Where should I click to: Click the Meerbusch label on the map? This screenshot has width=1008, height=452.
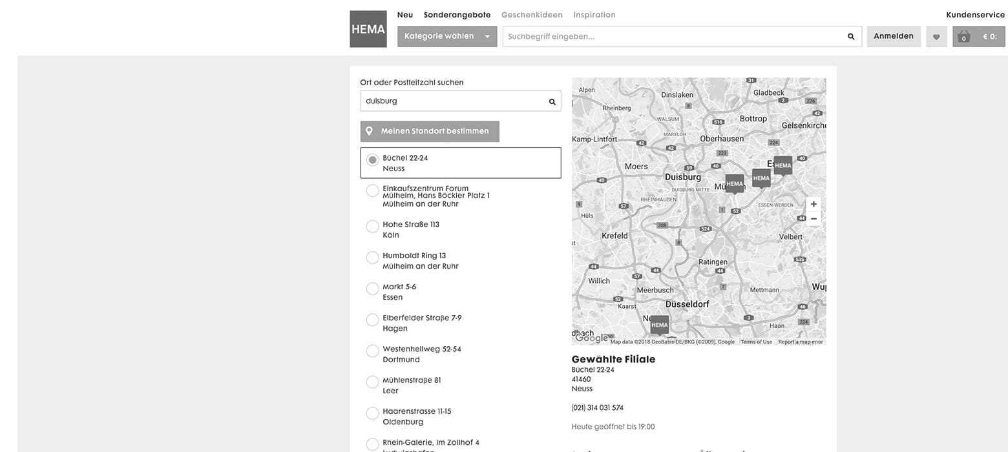coord(655,291)
